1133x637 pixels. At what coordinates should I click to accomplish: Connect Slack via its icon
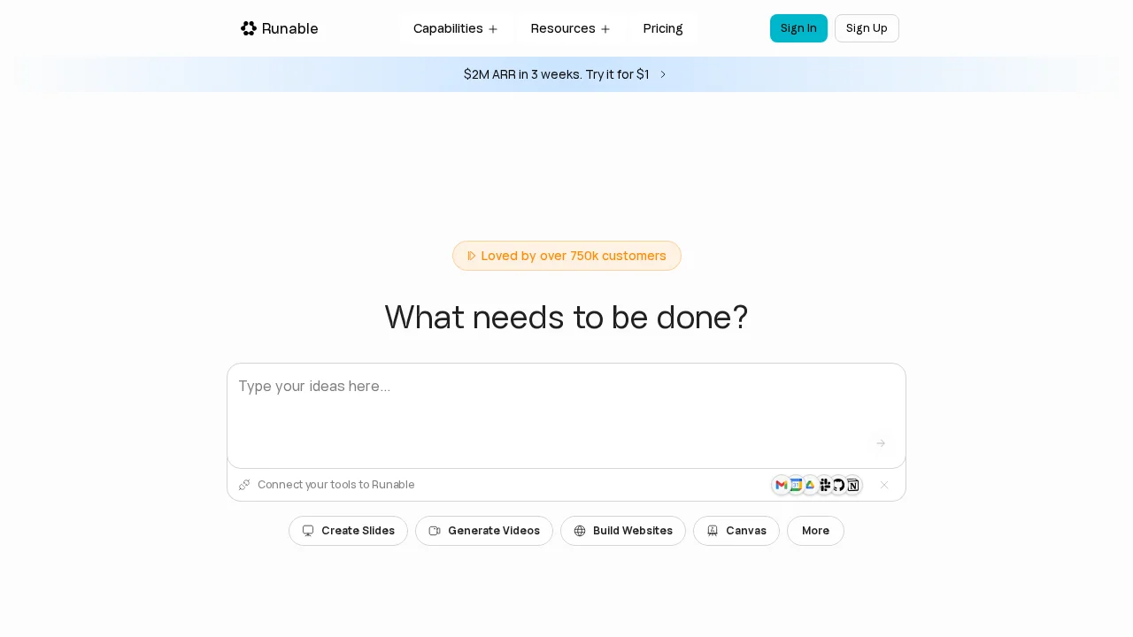824,485
